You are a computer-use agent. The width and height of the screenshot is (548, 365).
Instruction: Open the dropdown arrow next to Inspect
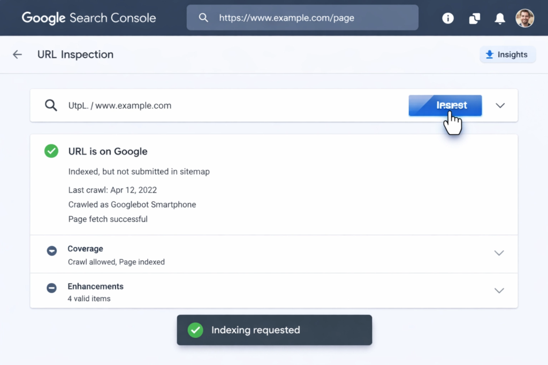500,105
